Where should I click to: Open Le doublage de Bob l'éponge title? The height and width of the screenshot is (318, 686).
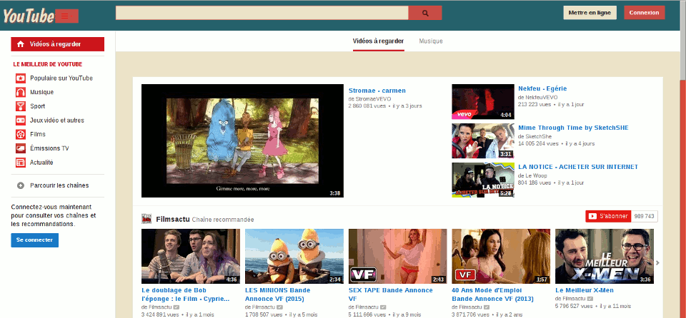tap(186, 294)
